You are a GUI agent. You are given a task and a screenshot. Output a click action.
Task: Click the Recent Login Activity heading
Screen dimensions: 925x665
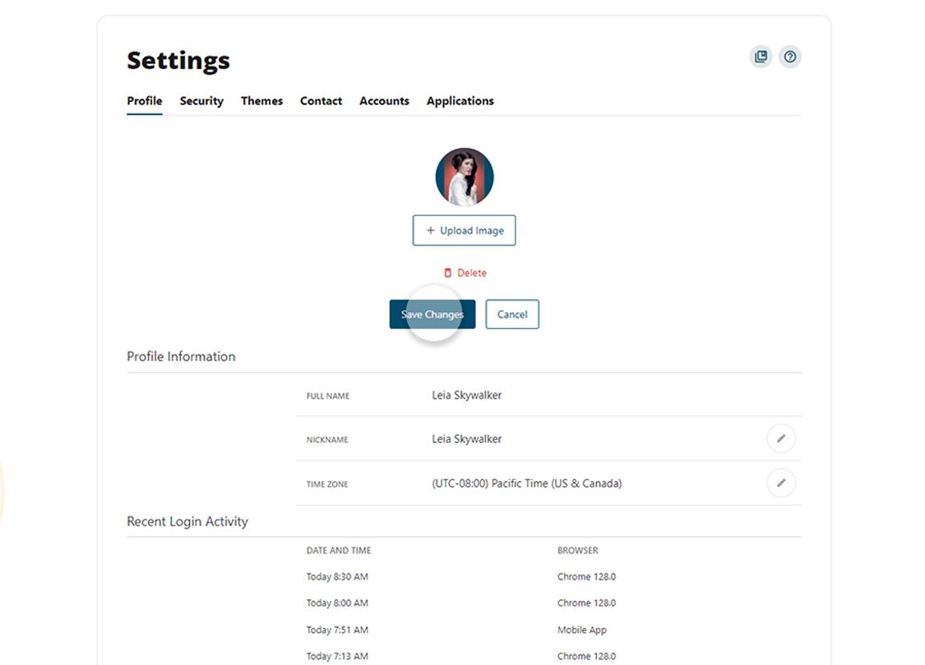pyautogui.click(x=187, y=521)
